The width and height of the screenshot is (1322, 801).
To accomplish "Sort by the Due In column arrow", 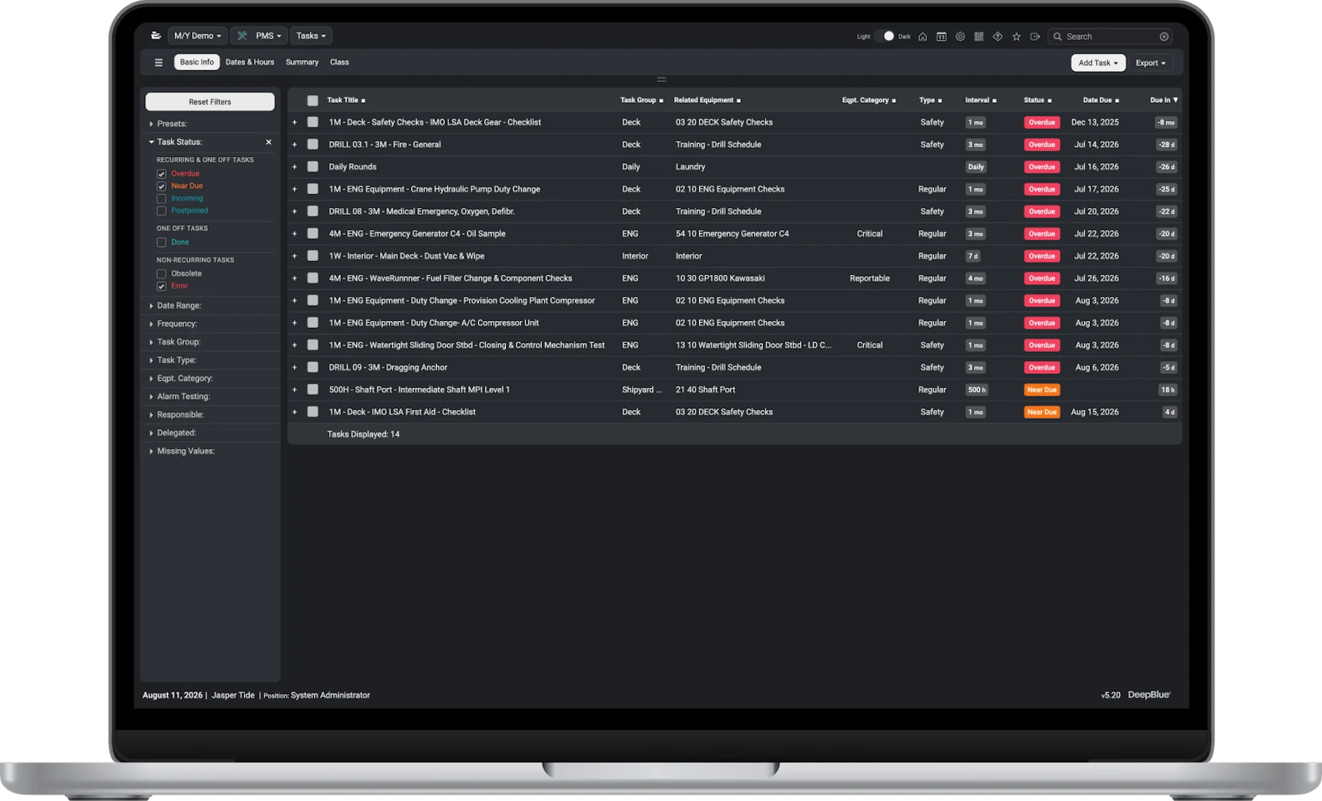I will pyautogui.click(x=1175, y=100).
